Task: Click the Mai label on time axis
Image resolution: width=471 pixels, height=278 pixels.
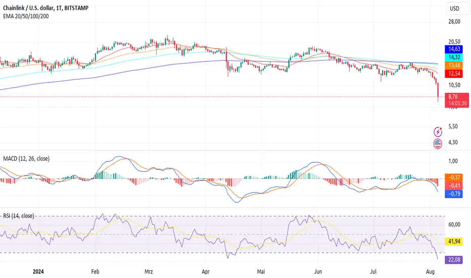Action: [x=261, y=272]
